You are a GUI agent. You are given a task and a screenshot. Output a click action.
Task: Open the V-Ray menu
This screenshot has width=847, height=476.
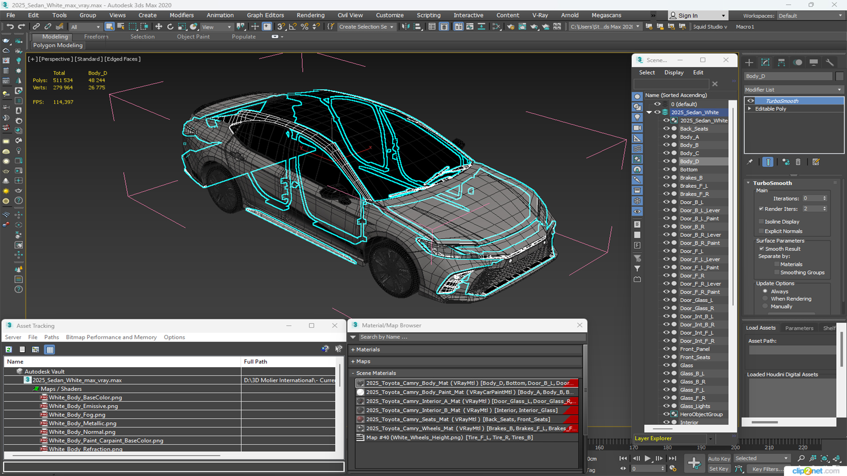[540, 15]
